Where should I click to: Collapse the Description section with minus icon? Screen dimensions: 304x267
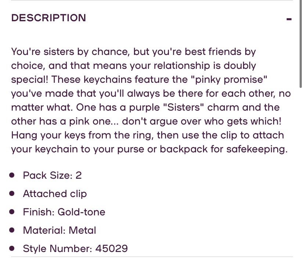[289, 19]
